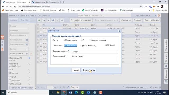Open admin/Клиника user dropdown
The image size is (169, 95).
(x=155, y=15)
